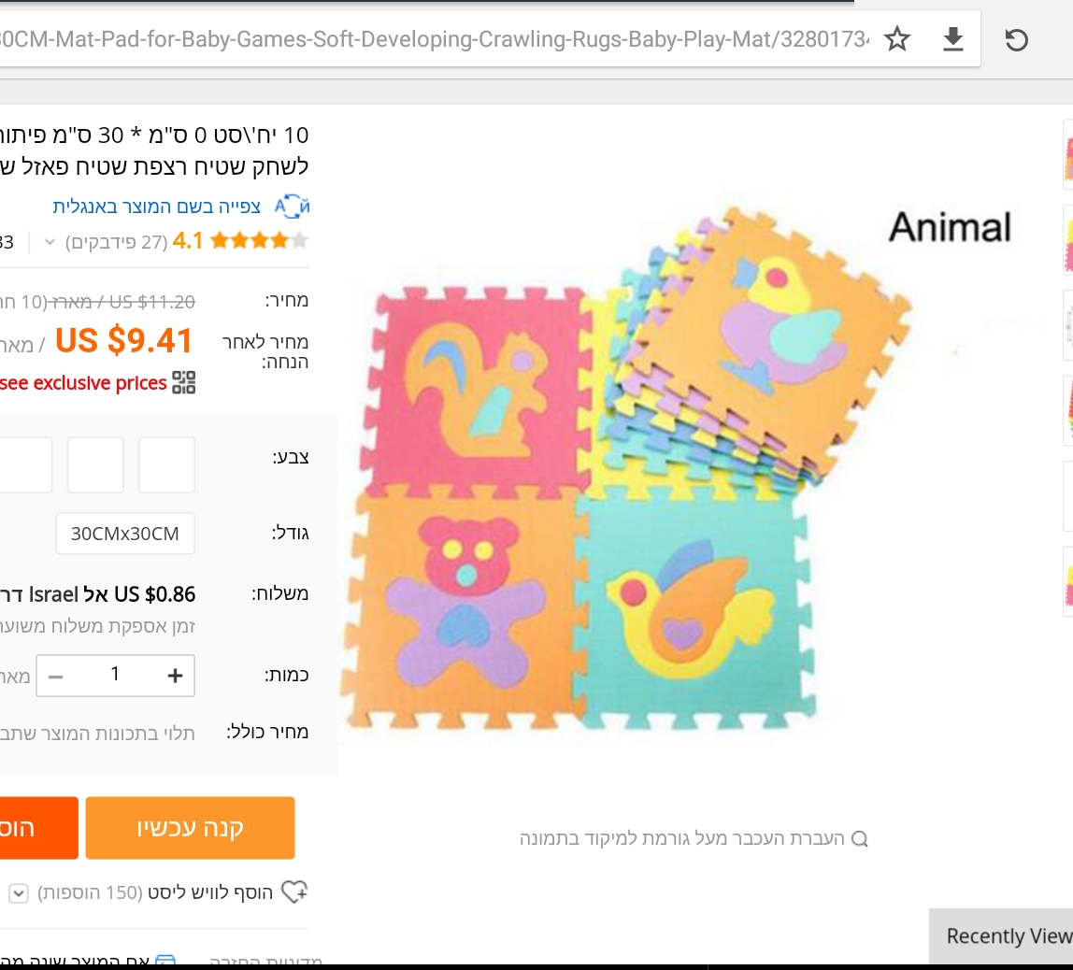Select the 30CMx30CM size option

pyautogui.click(x=125, y=534)
